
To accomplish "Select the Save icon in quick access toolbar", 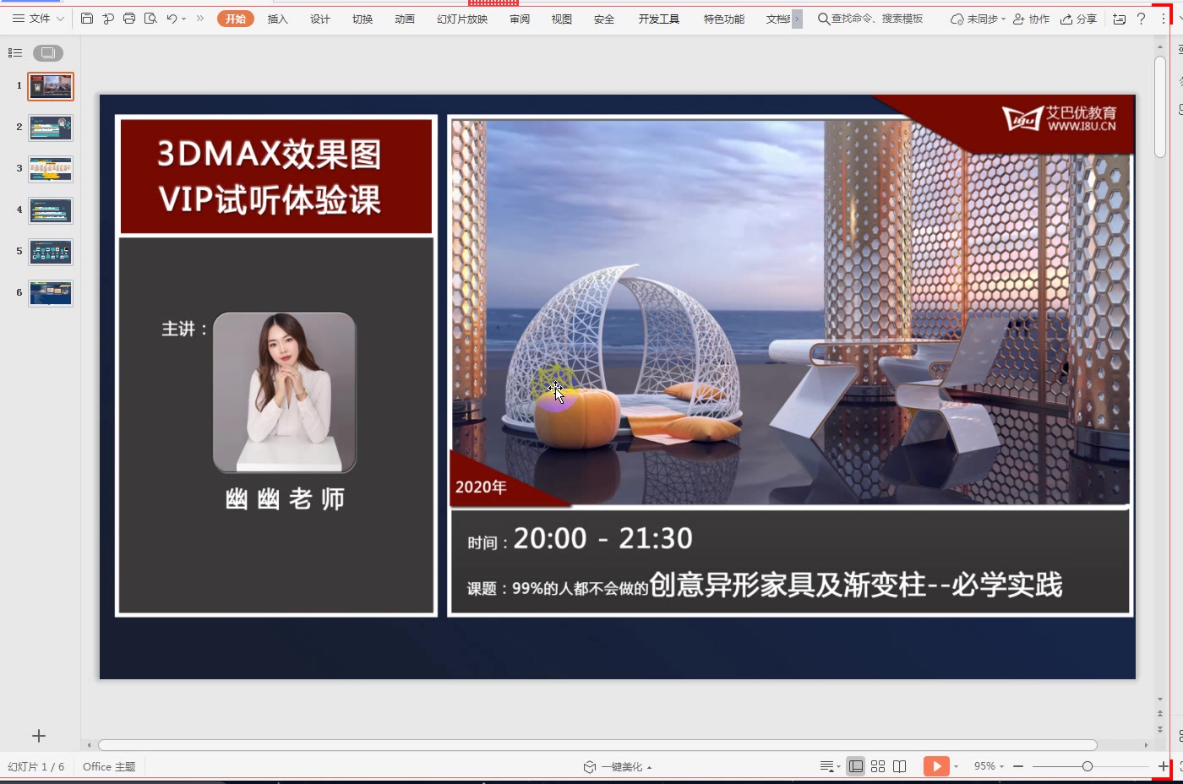I will coord(87,18).
